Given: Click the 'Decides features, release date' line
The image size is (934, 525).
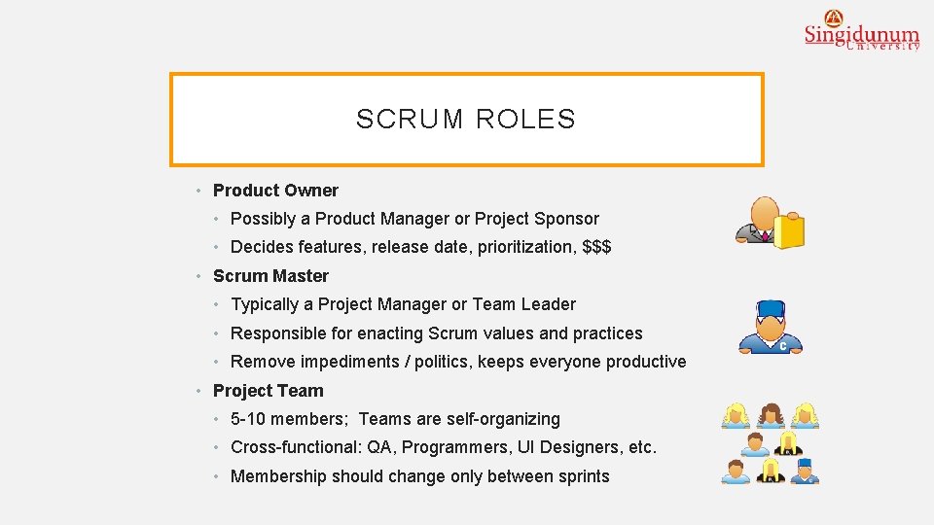Looking at the screenshot, I should coord(420,247).
